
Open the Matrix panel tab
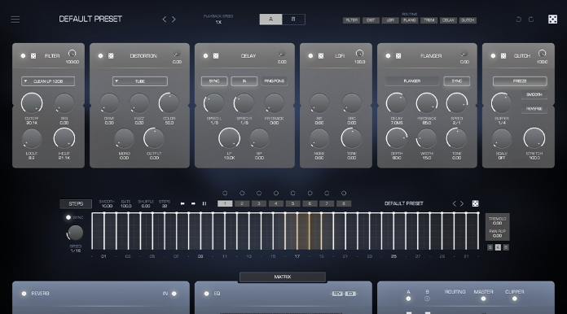click(x=283, y=277)
